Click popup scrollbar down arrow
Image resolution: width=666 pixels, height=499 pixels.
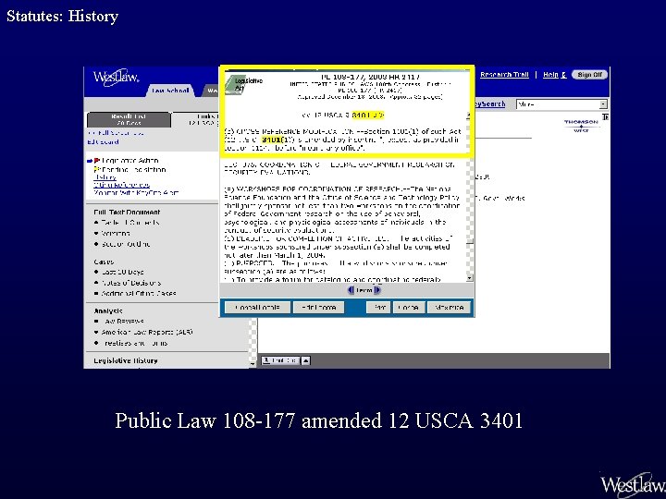click(x=469, y=278)
